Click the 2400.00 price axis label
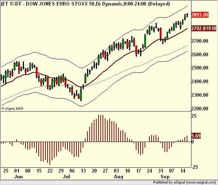This screenshot has width=218, height=185. [200, 81]
